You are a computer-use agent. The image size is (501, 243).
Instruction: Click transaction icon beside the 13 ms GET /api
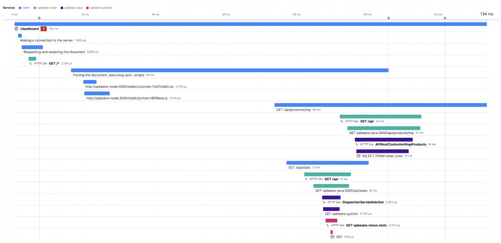(306, 179)
